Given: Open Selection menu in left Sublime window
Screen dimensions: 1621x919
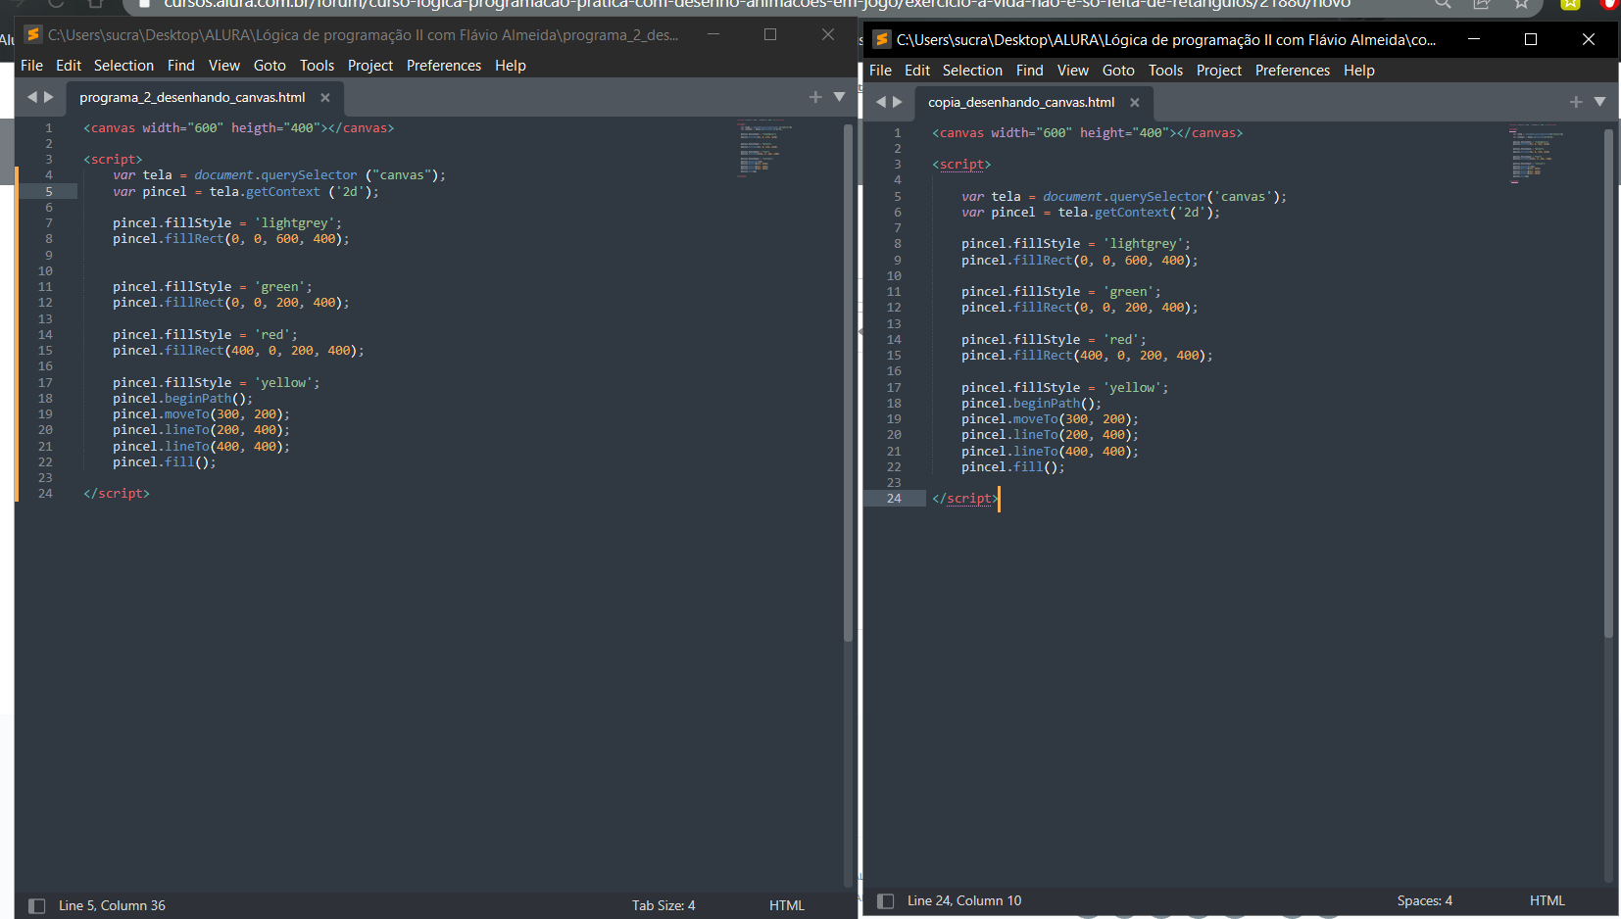Looking at the screenshot, I should [123, 66].
